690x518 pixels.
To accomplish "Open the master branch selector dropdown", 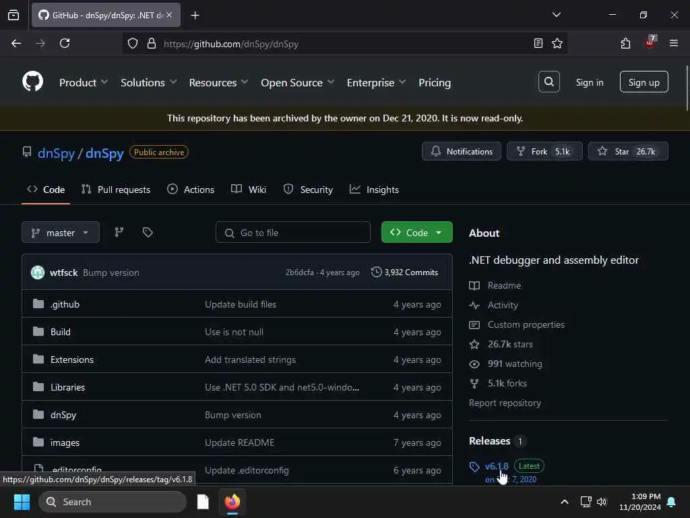I will pos(60,232).
